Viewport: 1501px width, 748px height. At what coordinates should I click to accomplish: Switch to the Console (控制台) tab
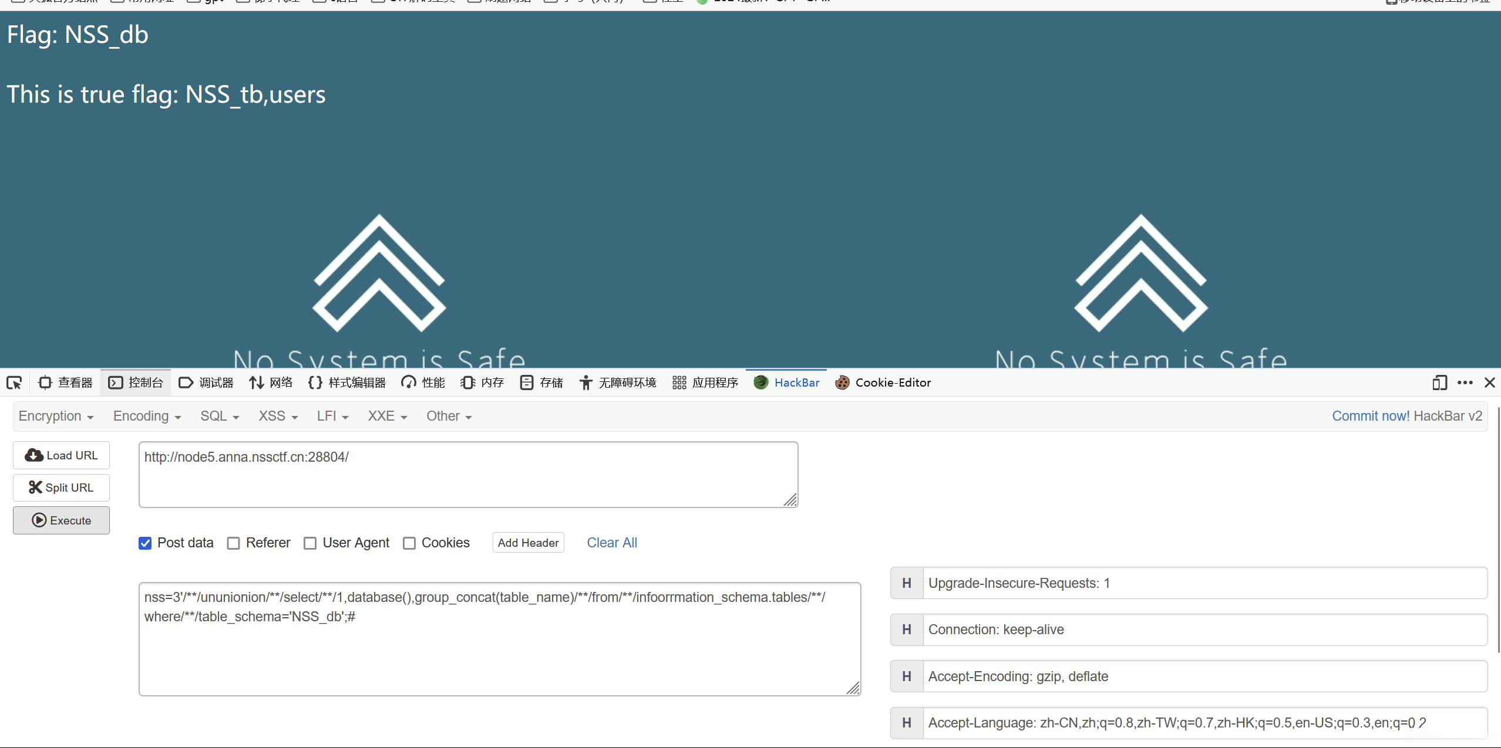(136, 383)
